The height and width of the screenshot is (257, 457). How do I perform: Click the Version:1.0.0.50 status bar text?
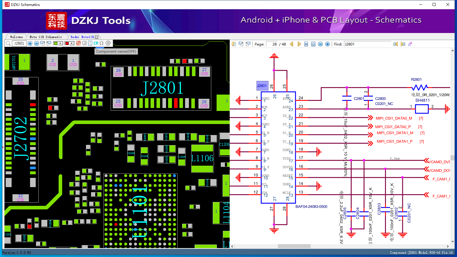tap(17, 253)
